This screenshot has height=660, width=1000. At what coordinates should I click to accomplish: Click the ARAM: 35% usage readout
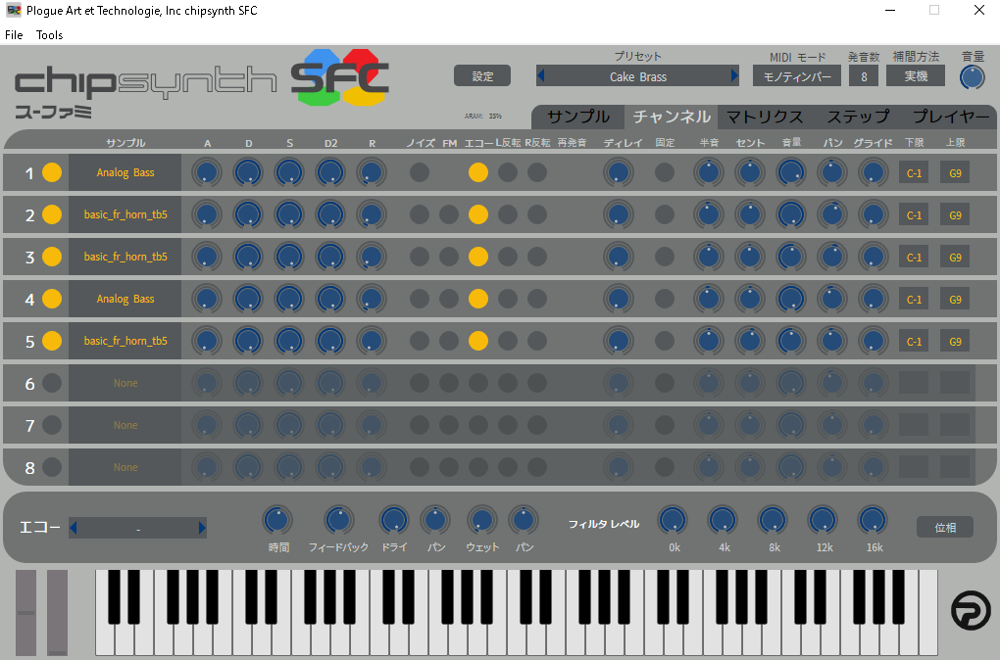tap(482, 116)
